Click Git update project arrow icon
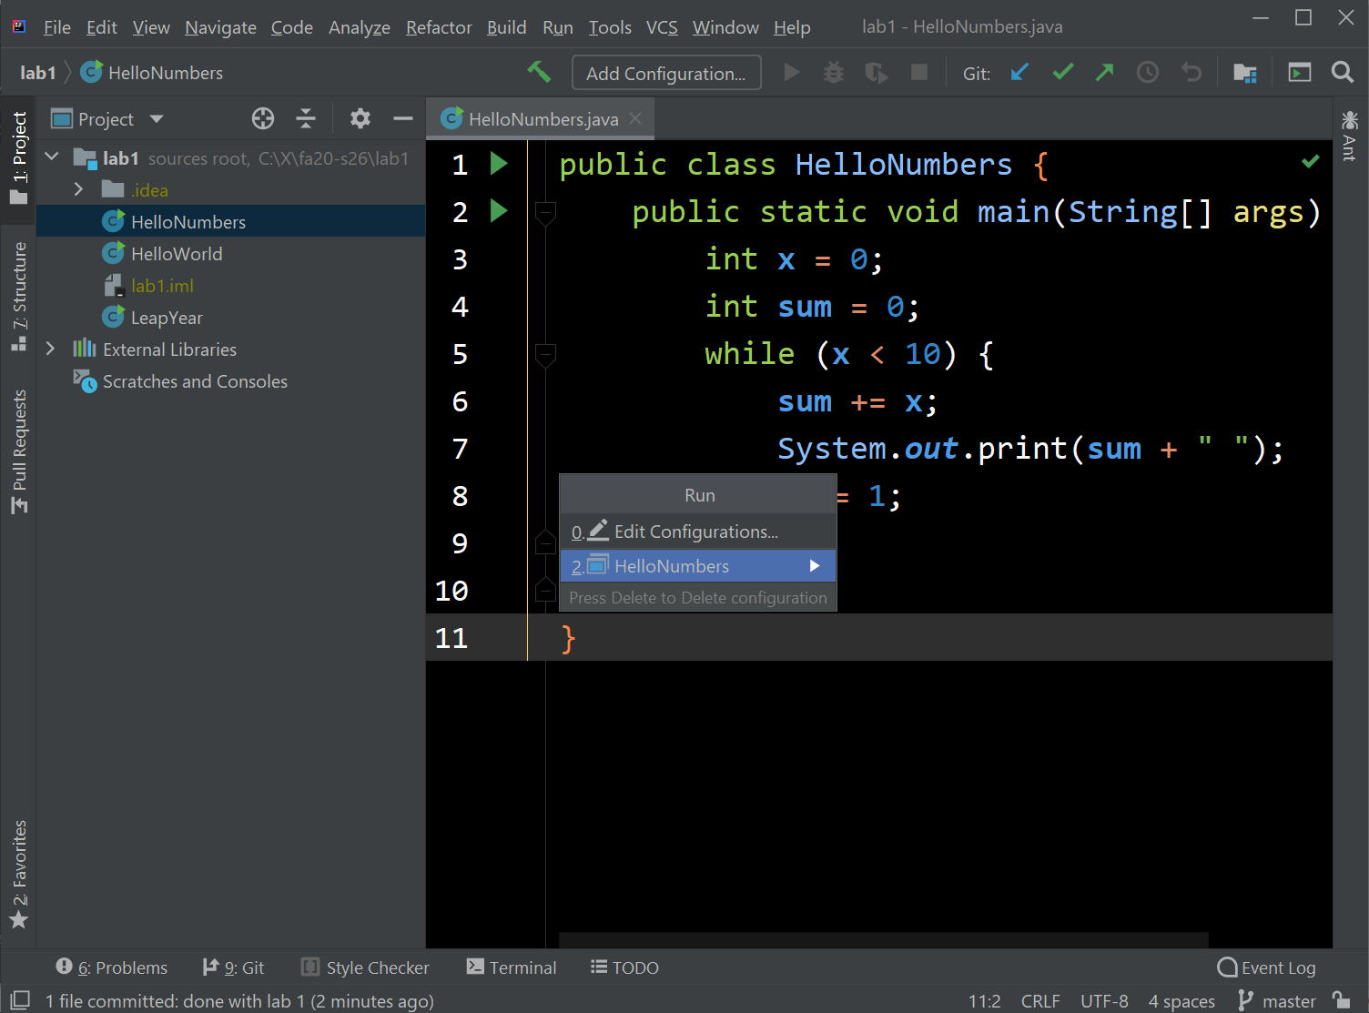This screenshot has width=1369, height=1013. pos(1019,73)
